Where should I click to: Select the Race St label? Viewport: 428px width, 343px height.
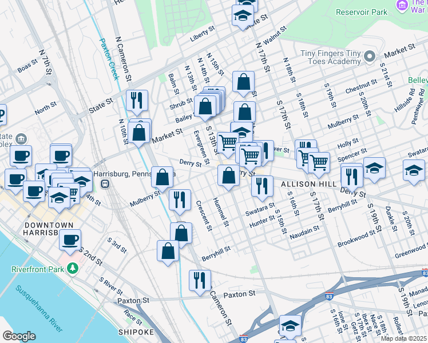pos(133,317)
